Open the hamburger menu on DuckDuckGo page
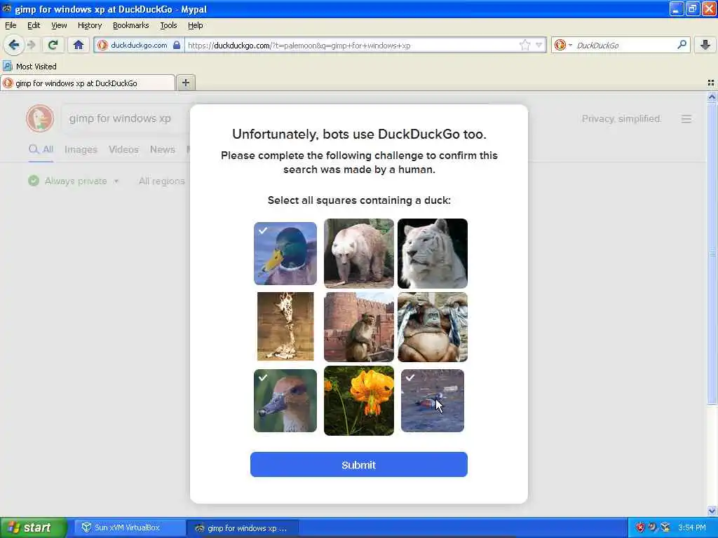This screenshot has height=538, width=718. (x=686, y=119)
